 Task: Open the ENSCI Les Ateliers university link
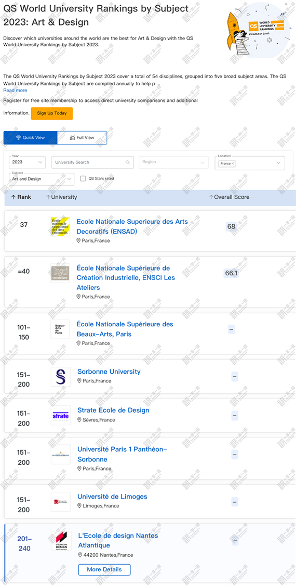click(x=126, y=278)
